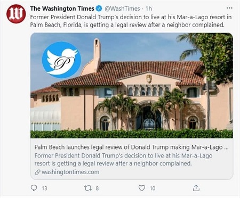Click the card description about neighbor complaint
Screen dimensions: 240x198
point(123,159)
